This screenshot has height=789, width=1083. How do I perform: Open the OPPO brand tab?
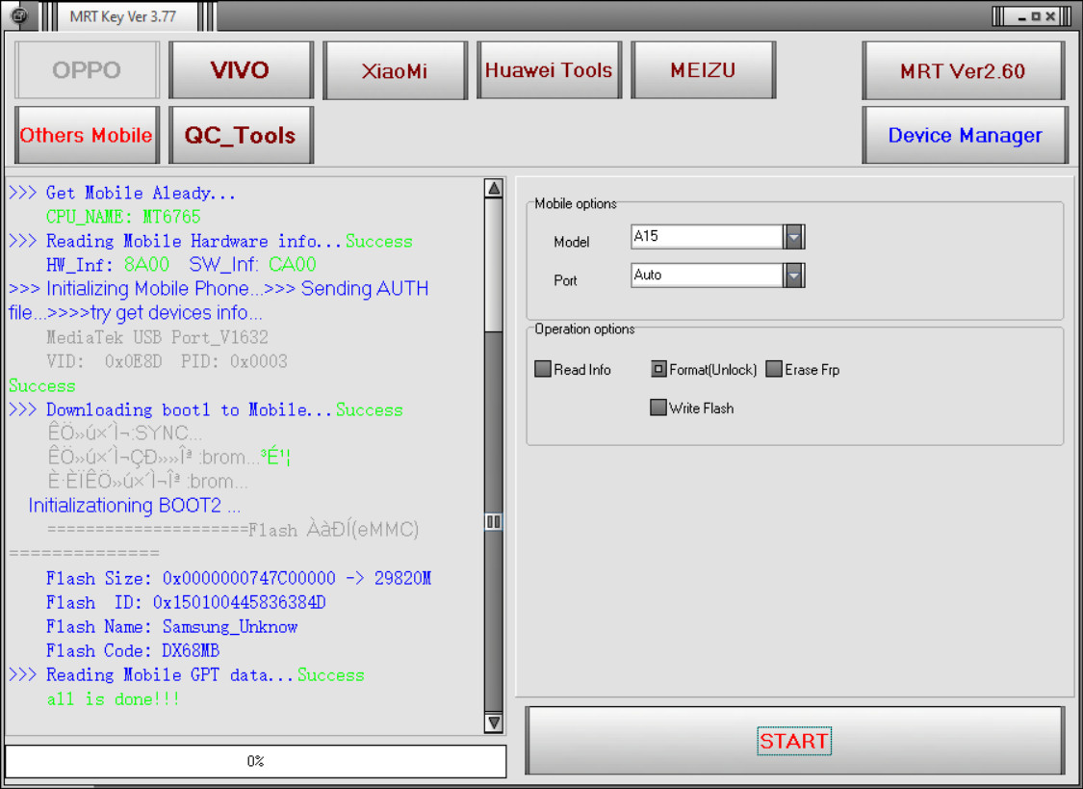click(87, 69)
